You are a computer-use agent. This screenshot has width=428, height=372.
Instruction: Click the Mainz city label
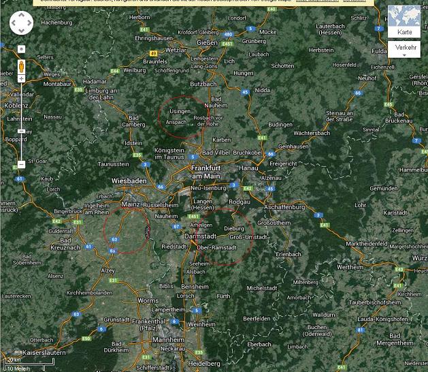tap(131, 204)
